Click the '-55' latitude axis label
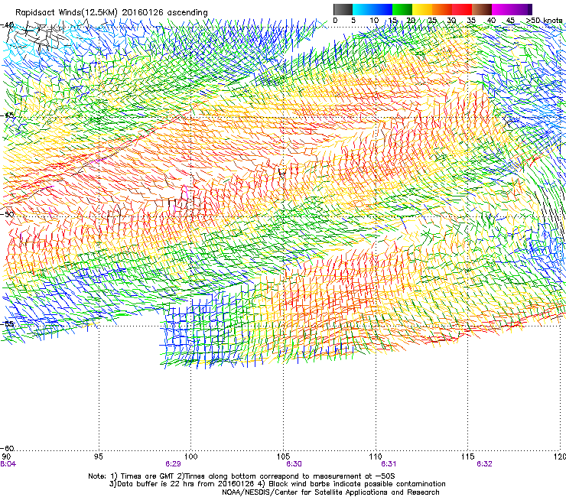Image resolution: width=566 pixels, height=497 pixels. [7, 324]
